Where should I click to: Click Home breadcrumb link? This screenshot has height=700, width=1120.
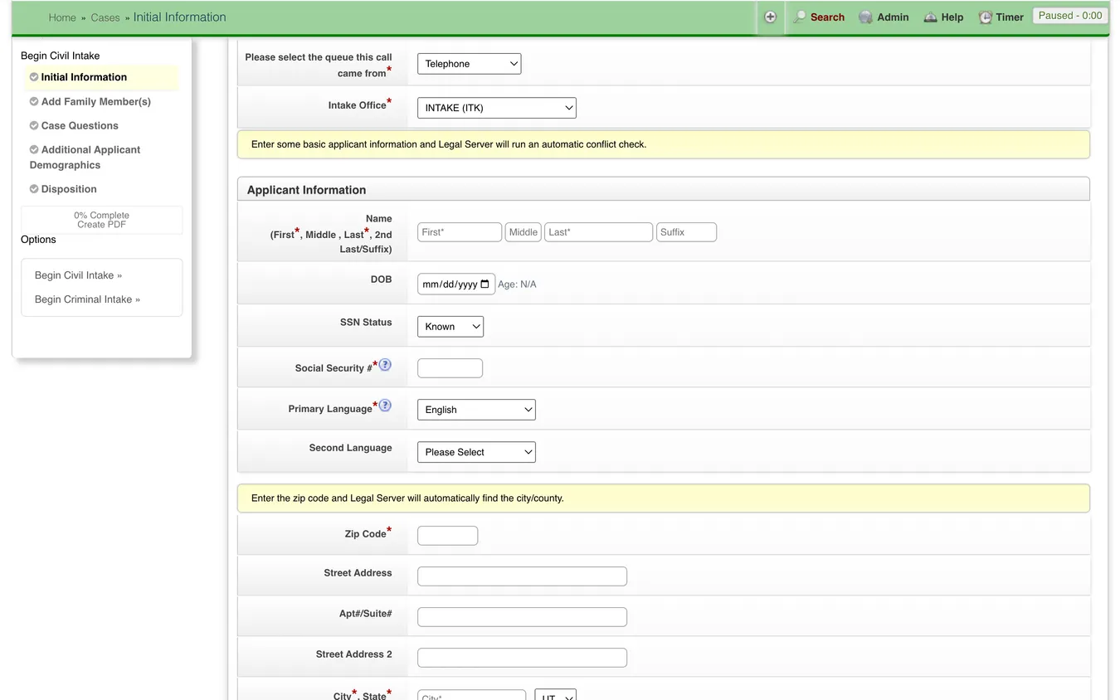pos(62,17)
